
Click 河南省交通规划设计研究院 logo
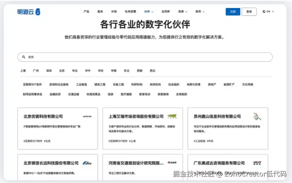172,163
